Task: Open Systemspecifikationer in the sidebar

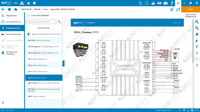Action: (12, 22)
